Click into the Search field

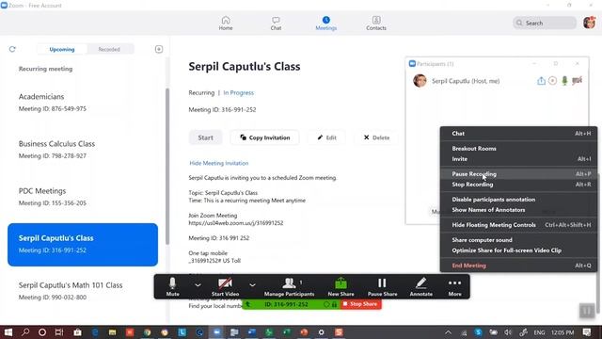point(545,23)
